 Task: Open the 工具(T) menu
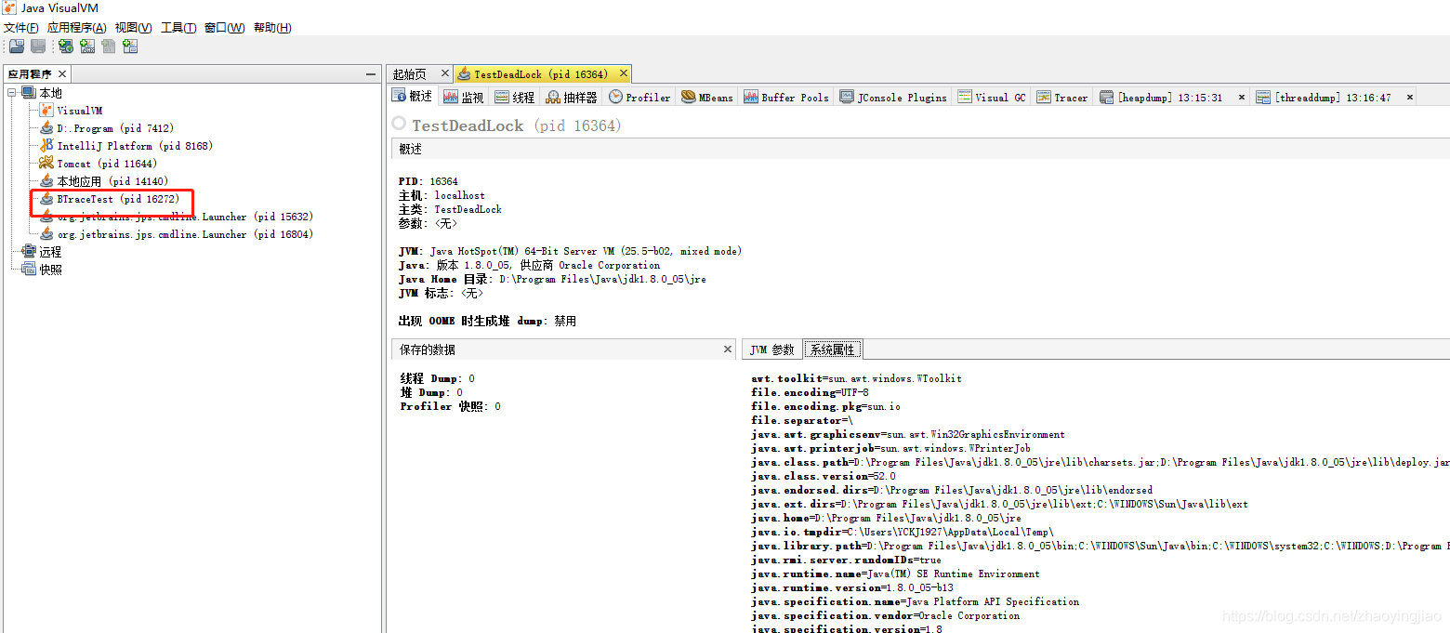tap(178, 28)
